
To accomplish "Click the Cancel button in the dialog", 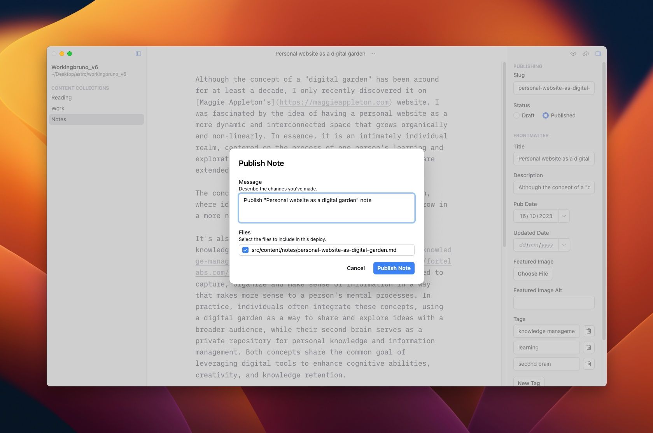I will [x=356, y=268].
